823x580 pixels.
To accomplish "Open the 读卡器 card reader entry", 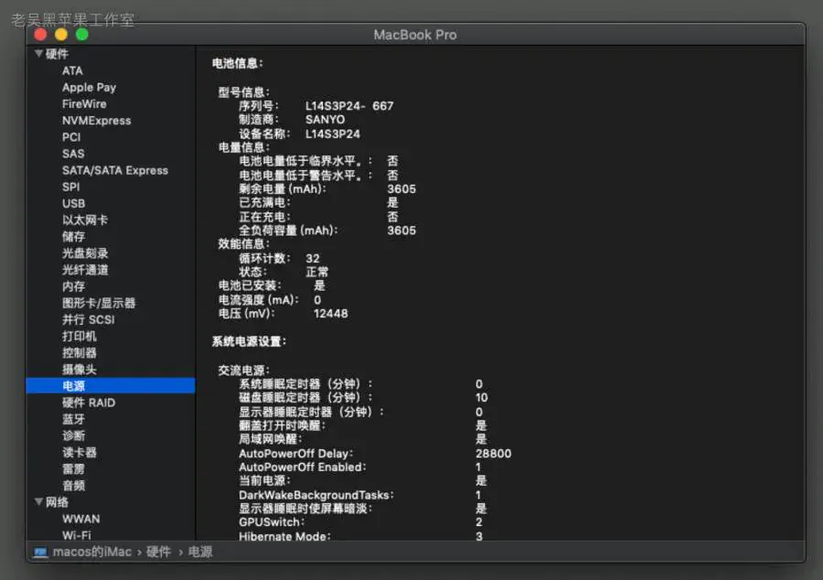I will pos(80,453).
